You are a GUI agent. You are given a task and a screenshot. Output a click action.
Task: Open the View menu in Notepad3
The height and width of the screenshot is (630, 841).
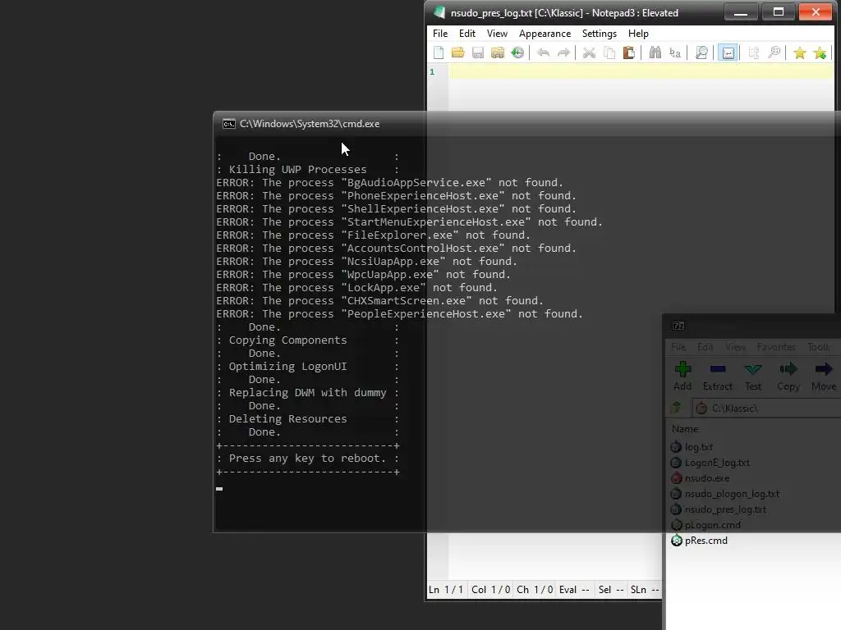(x=497, y=33)
